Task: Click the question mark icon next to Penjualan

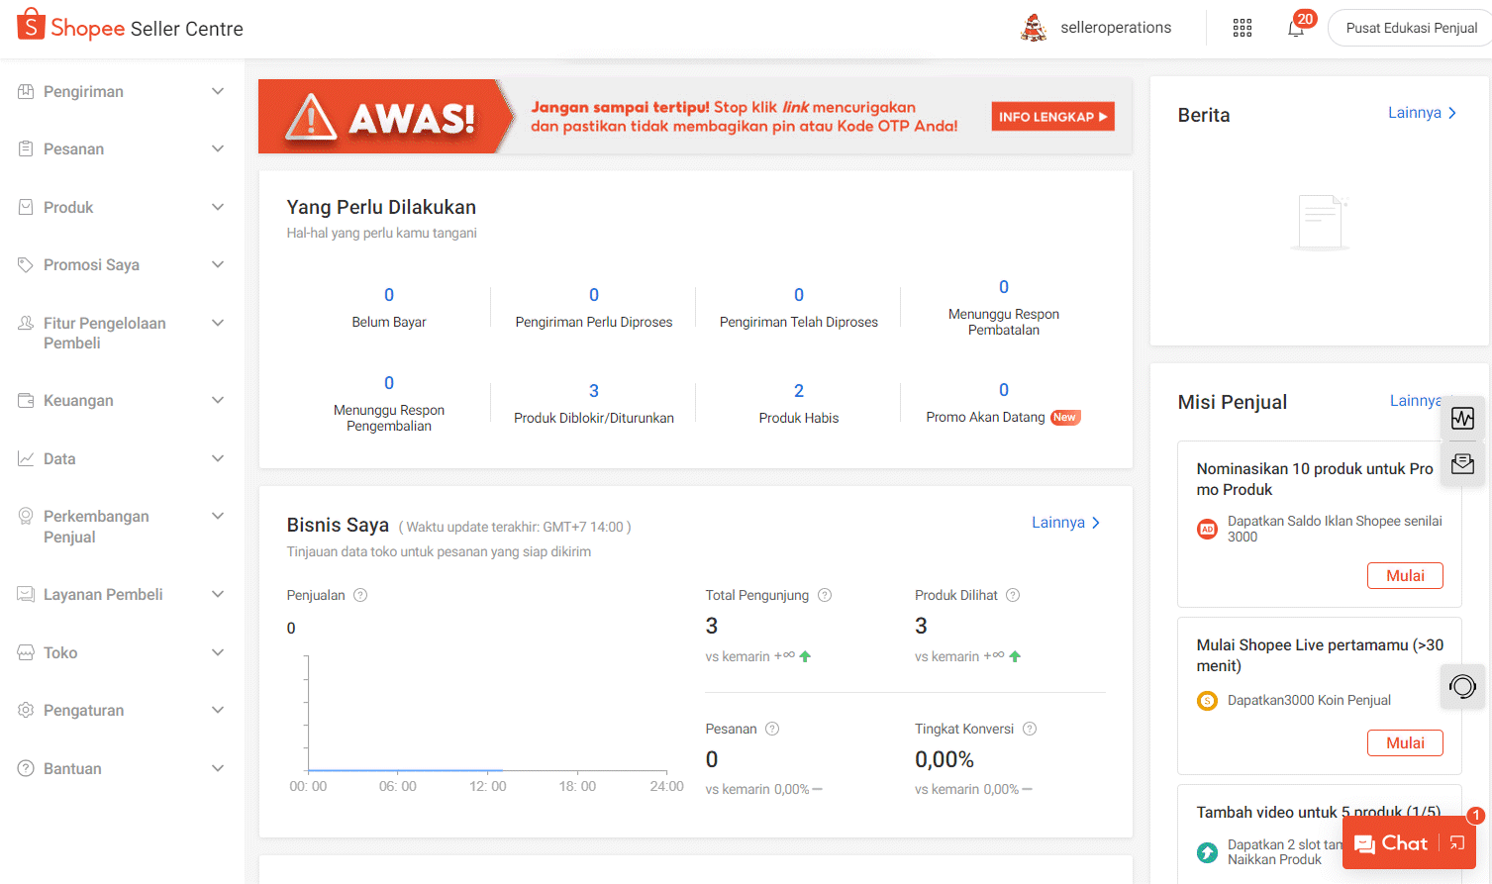Action: (x=359, y=595)
